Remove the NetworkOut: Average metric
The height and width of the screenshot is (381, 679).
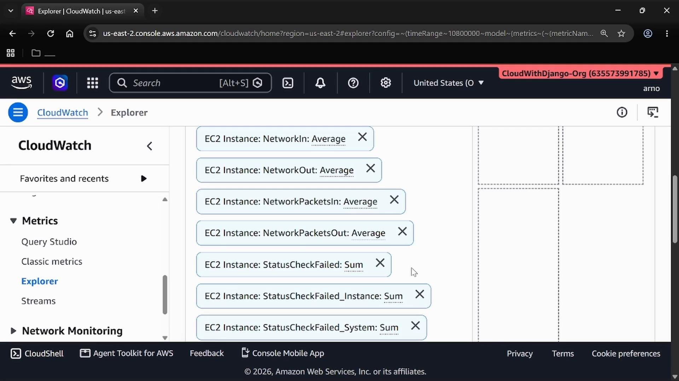tap(371, 168)
